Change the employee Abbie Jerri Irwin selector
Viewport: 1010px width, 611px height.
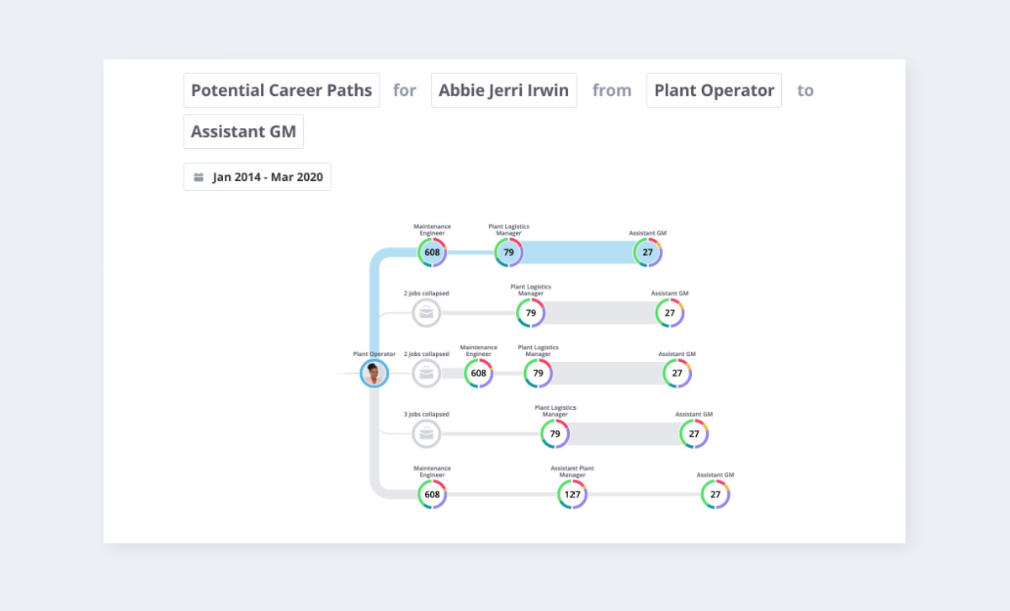[503, 90]
